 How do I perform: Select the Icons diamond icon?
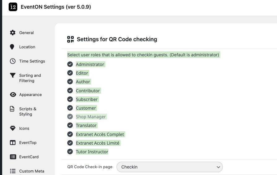click(13, 128)
